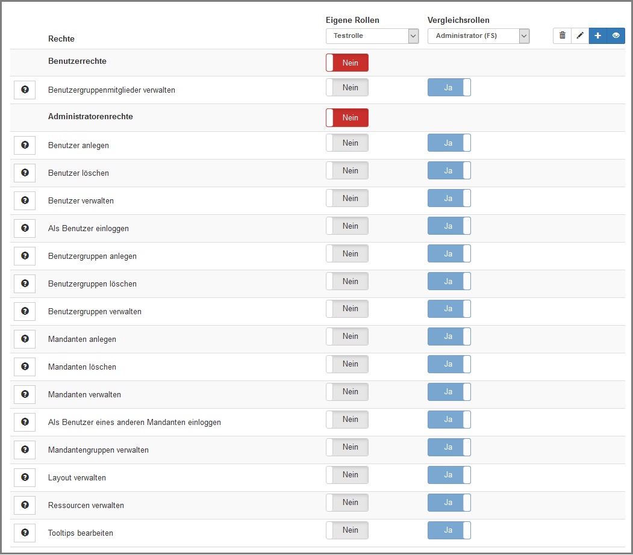Image resolution: width=633 pixels, height=555 pixels.
Task: Click the trash delete role icon
Action: click(x=562, y=36)
